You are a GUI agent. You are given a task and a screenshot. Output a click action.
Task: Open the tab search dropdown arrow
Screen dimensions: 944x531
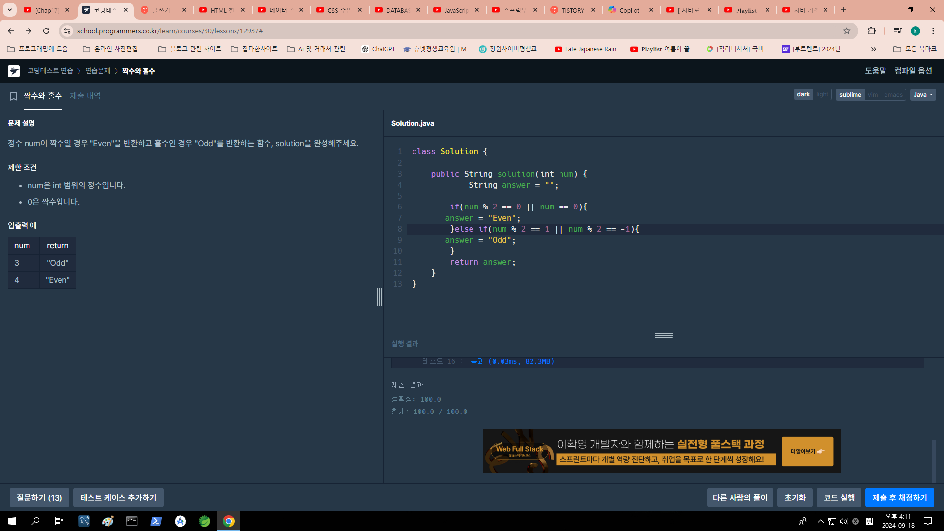click(x=10, y=10)
